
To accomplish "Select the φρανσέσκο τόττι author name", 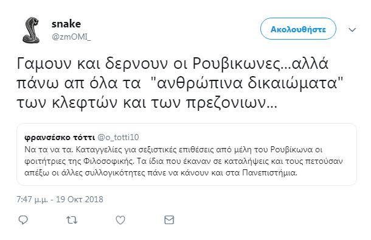I will (60, 138).
